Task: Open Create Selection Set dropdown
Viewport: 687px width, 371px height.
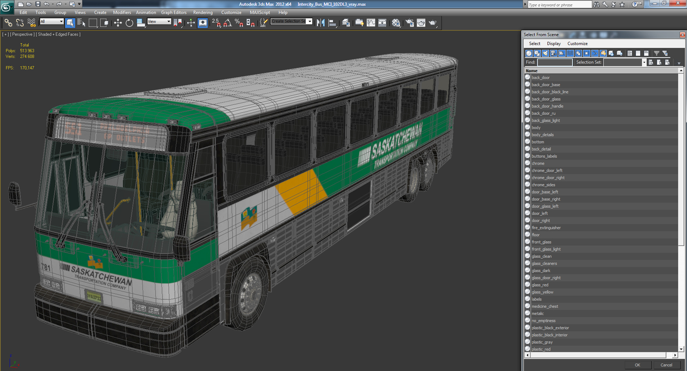Action: tap(310, 22)
